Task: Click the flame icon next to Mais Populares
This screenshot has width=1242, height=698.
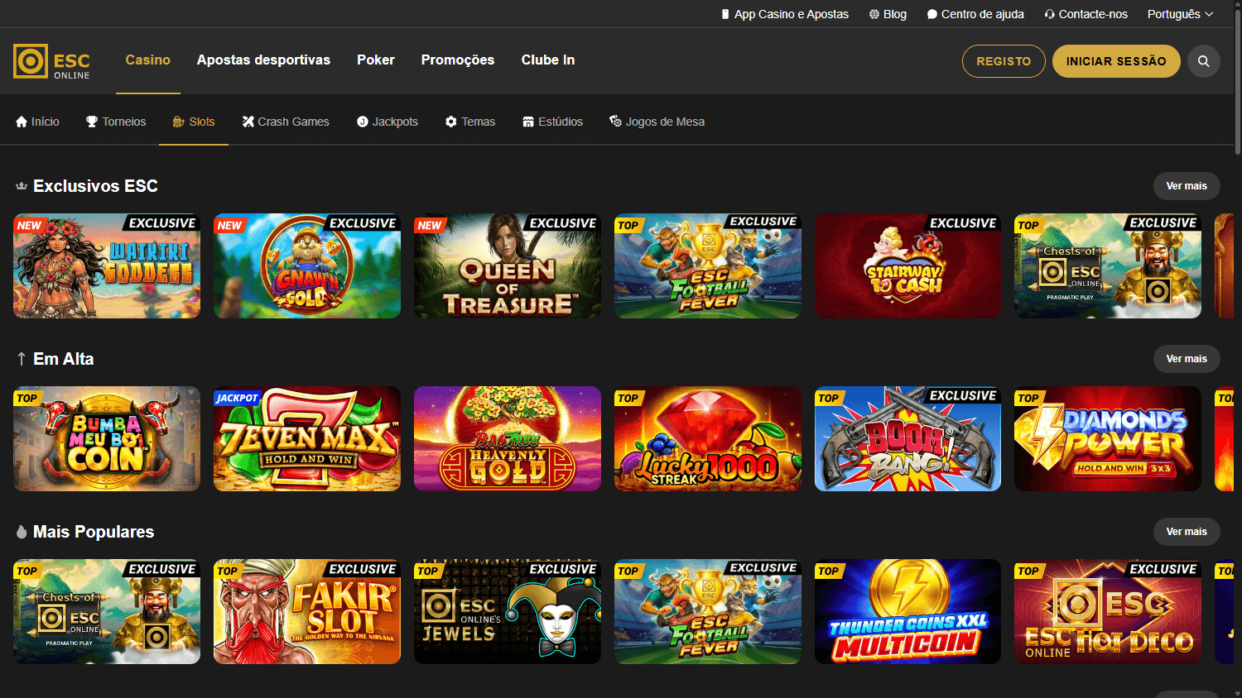Action: click(x=22, y=532)
